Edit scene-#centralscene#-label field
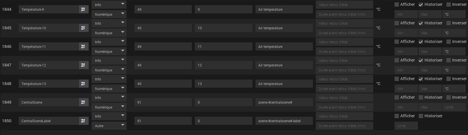Image resolution: width=468 pixels, height=135 pixels. click(x=284, y=121)
